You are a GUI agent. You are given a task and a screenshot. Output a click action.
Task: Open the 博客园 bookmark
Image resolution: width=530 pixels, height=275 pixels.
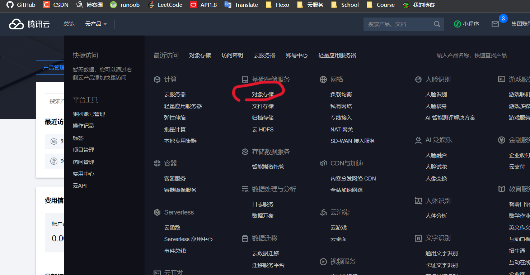pyautogui.click(x=89, y=5)
